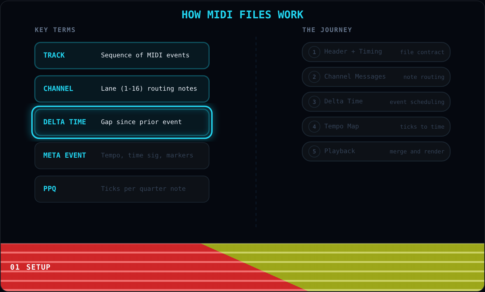
Task: Select the Delta Time journey step
Action: 376,102
